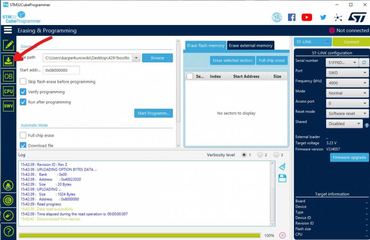The image size is (370, 240).
Task: Click the ST community network icon
Action: (338, 17)
